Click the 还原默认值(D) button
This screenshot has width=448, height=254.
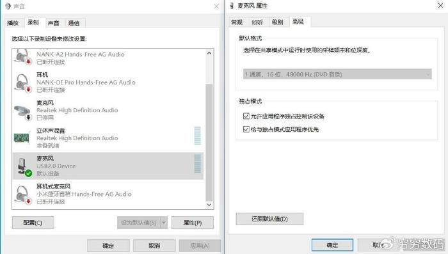pyautogui.click(x=269, y=219)
